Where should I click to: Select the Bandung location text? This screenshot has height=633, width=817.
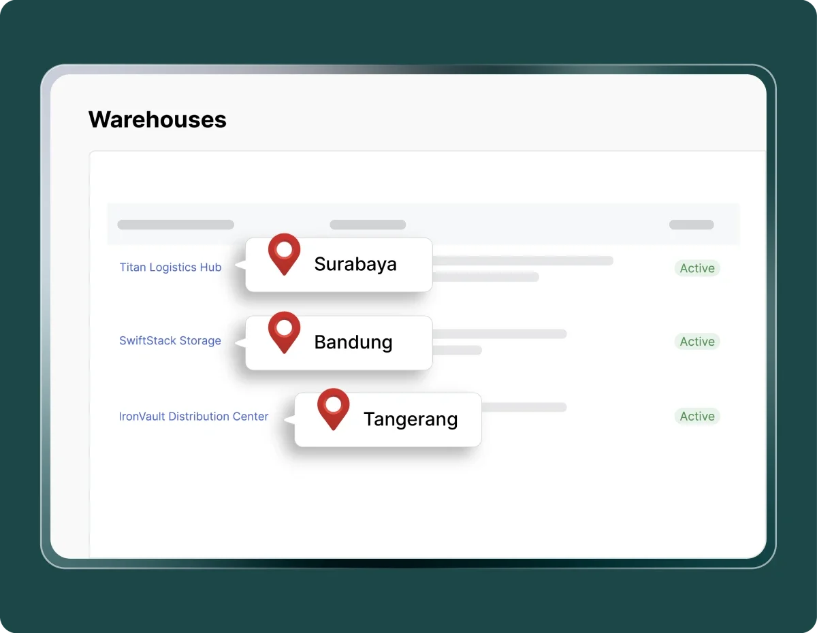[x=353, y=342]
